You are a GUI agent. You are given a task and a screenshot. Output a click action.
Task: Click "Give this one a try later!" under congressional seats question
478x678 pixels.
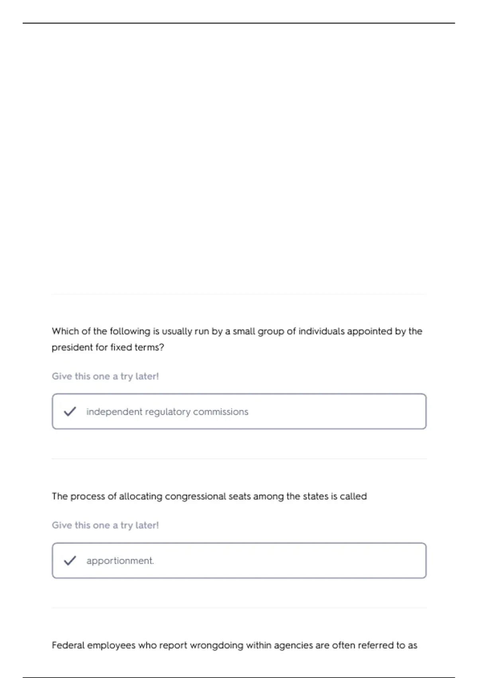(x=105, y=525)
